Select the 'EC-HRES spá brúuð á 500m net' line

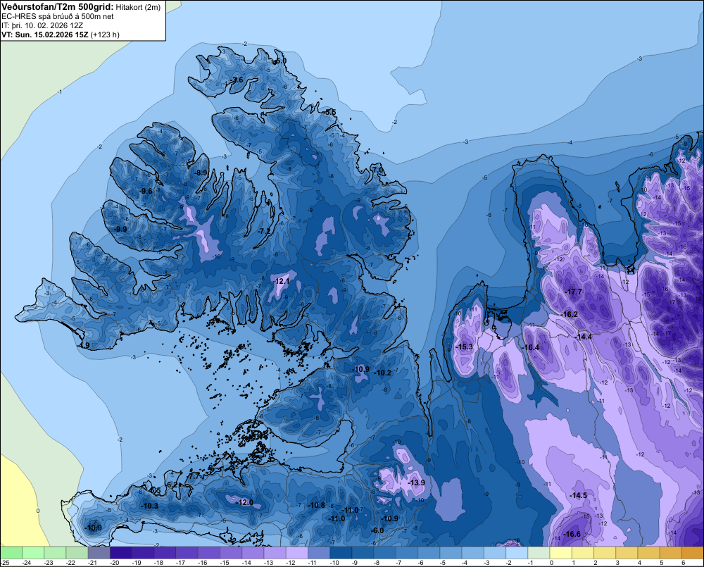coord(58,17)
